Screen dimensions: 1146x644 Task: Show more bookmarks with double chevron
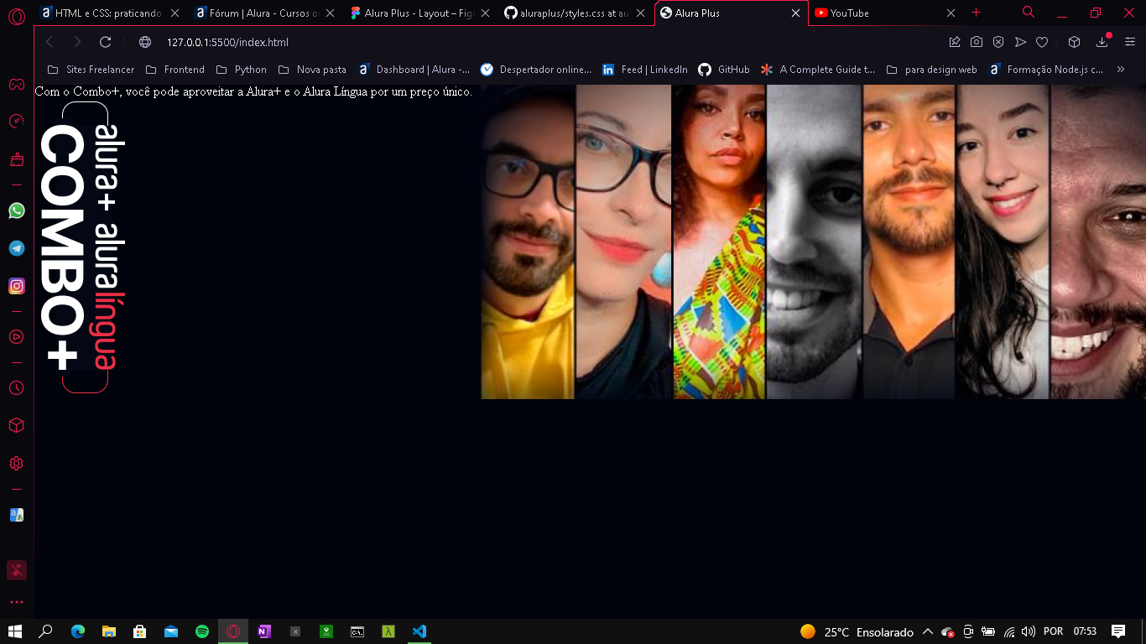pyautogui.click(x=1121, y=70)
